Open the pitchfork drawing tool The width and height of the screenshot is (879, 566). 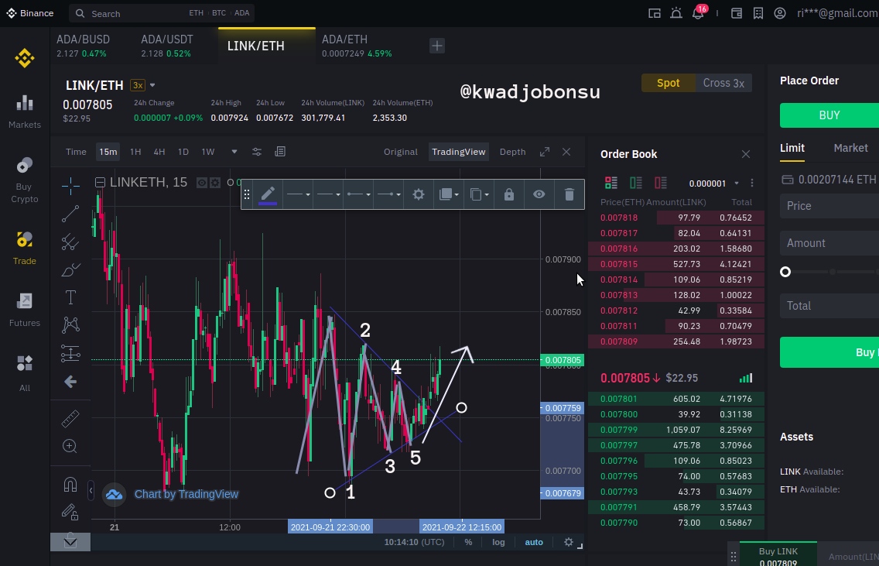[70, 242]
